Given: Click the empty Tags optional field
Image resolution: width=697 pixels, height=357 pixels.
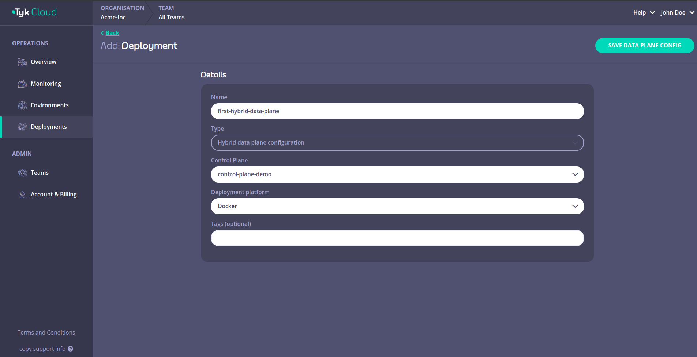Looking at the screenshot, I should [x=397, y=238].
